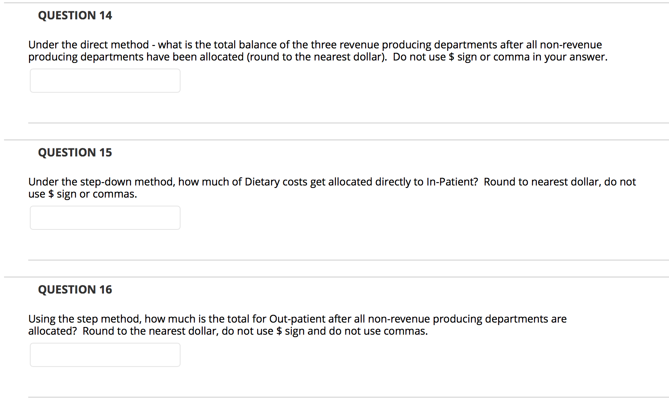669x400 pixels.
Task: Select the QUESTION 16 heading
Action: [75, 290]
